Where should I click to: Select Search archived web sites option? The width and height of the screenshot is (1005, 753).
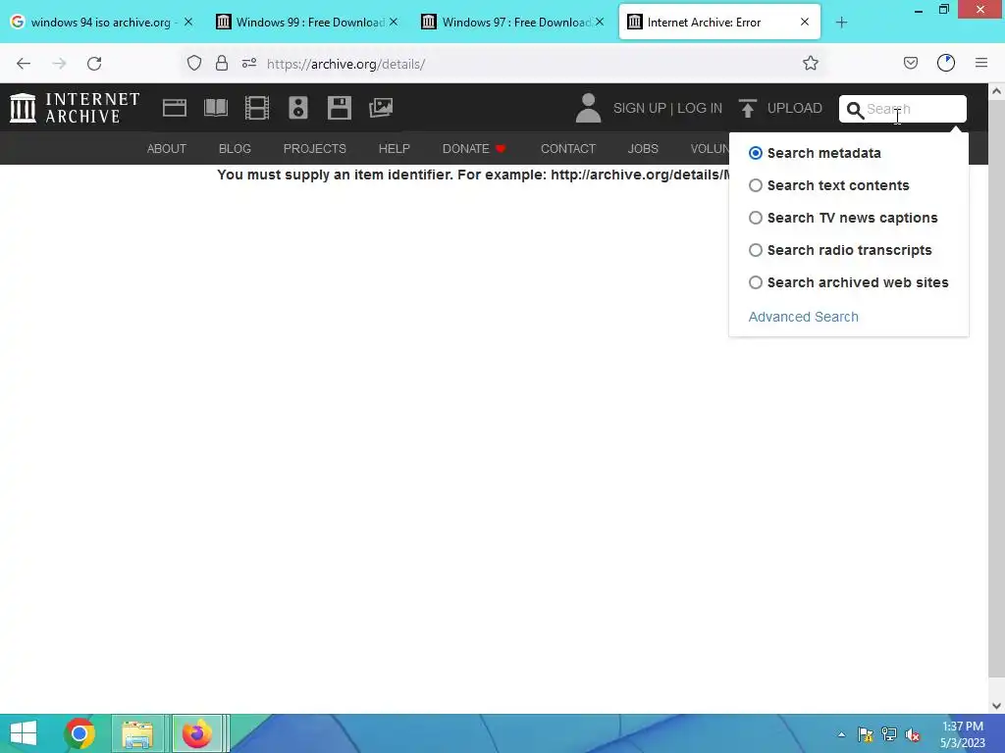pos(756,282)
